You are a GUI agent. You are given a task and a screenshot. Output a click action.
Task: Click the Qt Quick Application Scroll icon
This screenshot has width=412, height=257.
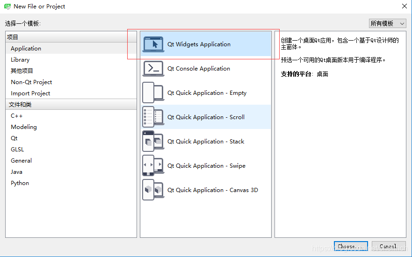(153, 117)
